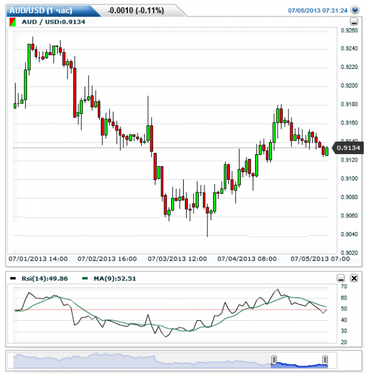Click the -0.0010 (-0.11%) change tab

(136, 11)
